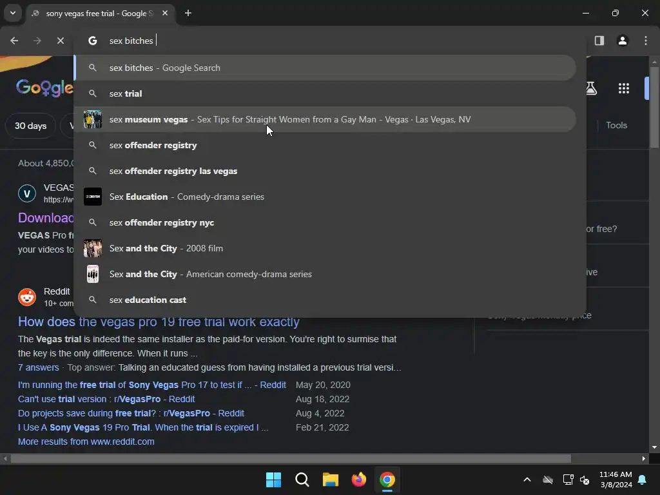Screen dimensions: 660x495
Task: Open the taskbar clock showing 11:46 AM
Action: pos(616,480)
